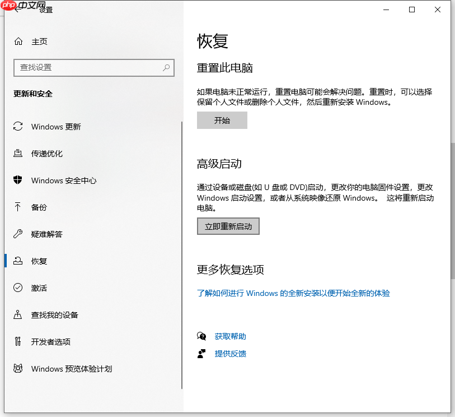This screenshot has height=417, width=455.
Task: Click the 更多恢复选项 heading
Action: [230, 270]
